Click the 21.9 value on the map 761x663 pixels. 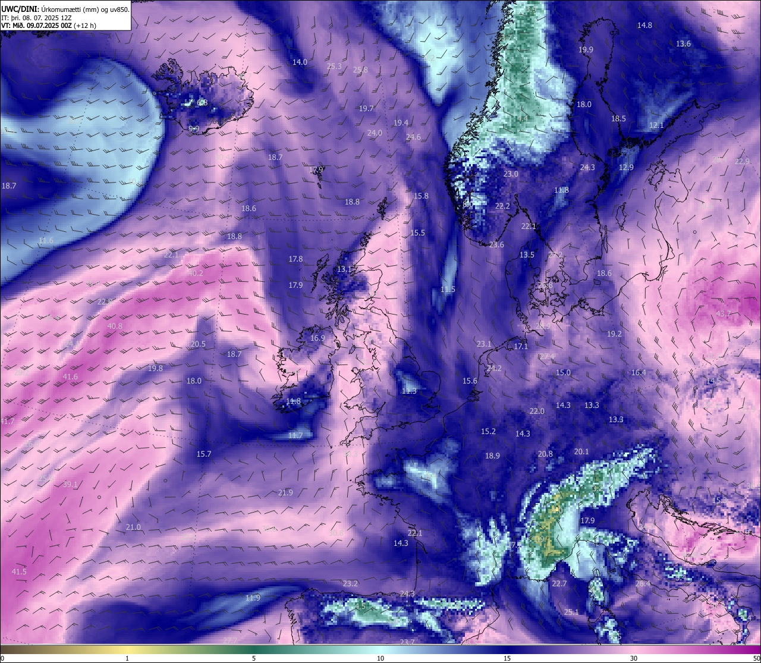pyautogui.click(x=285, y=493)
